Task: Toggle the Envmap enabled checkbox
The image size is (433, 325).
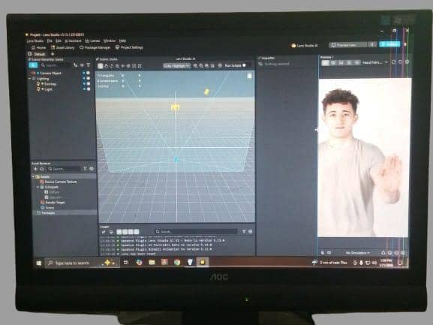Action: pyautogui.click(x=88, y=83)
